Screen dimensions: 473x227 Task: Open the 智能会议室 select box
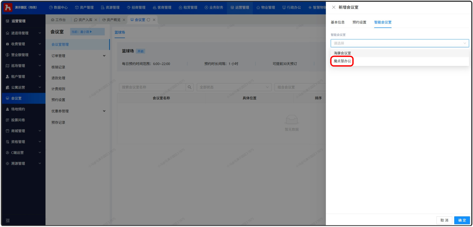click(x=400, y=43)
